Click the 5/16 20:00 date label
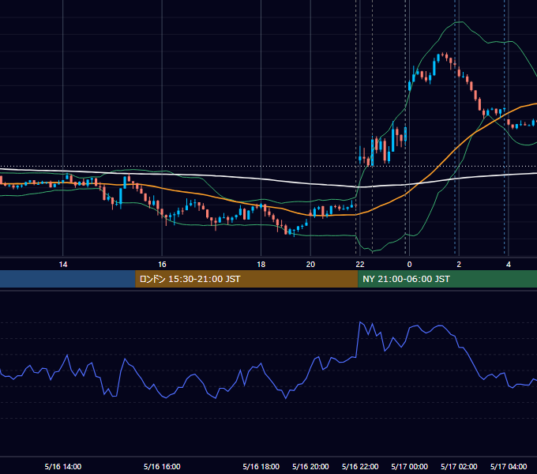The image size is (537, 474). coord(310,466)
